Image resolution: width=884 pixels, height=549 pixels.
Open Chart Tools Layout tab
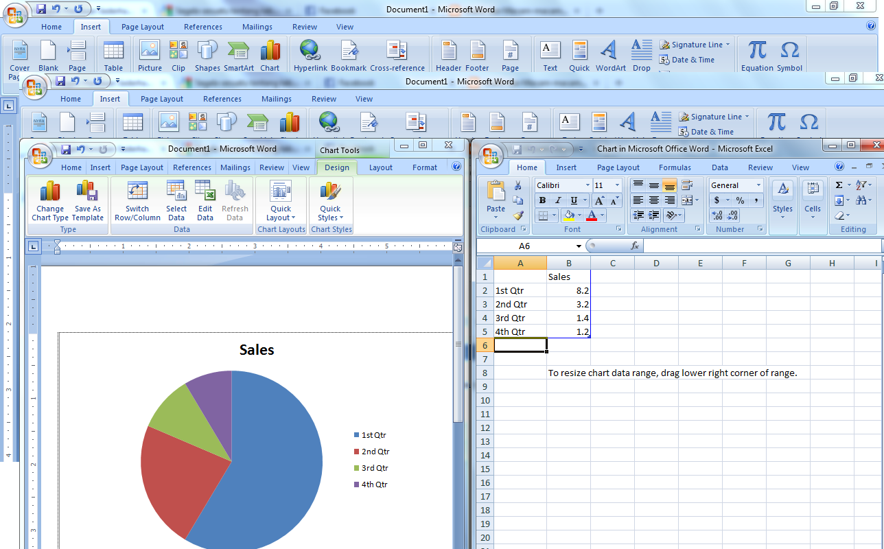click(x=381, y=167)
